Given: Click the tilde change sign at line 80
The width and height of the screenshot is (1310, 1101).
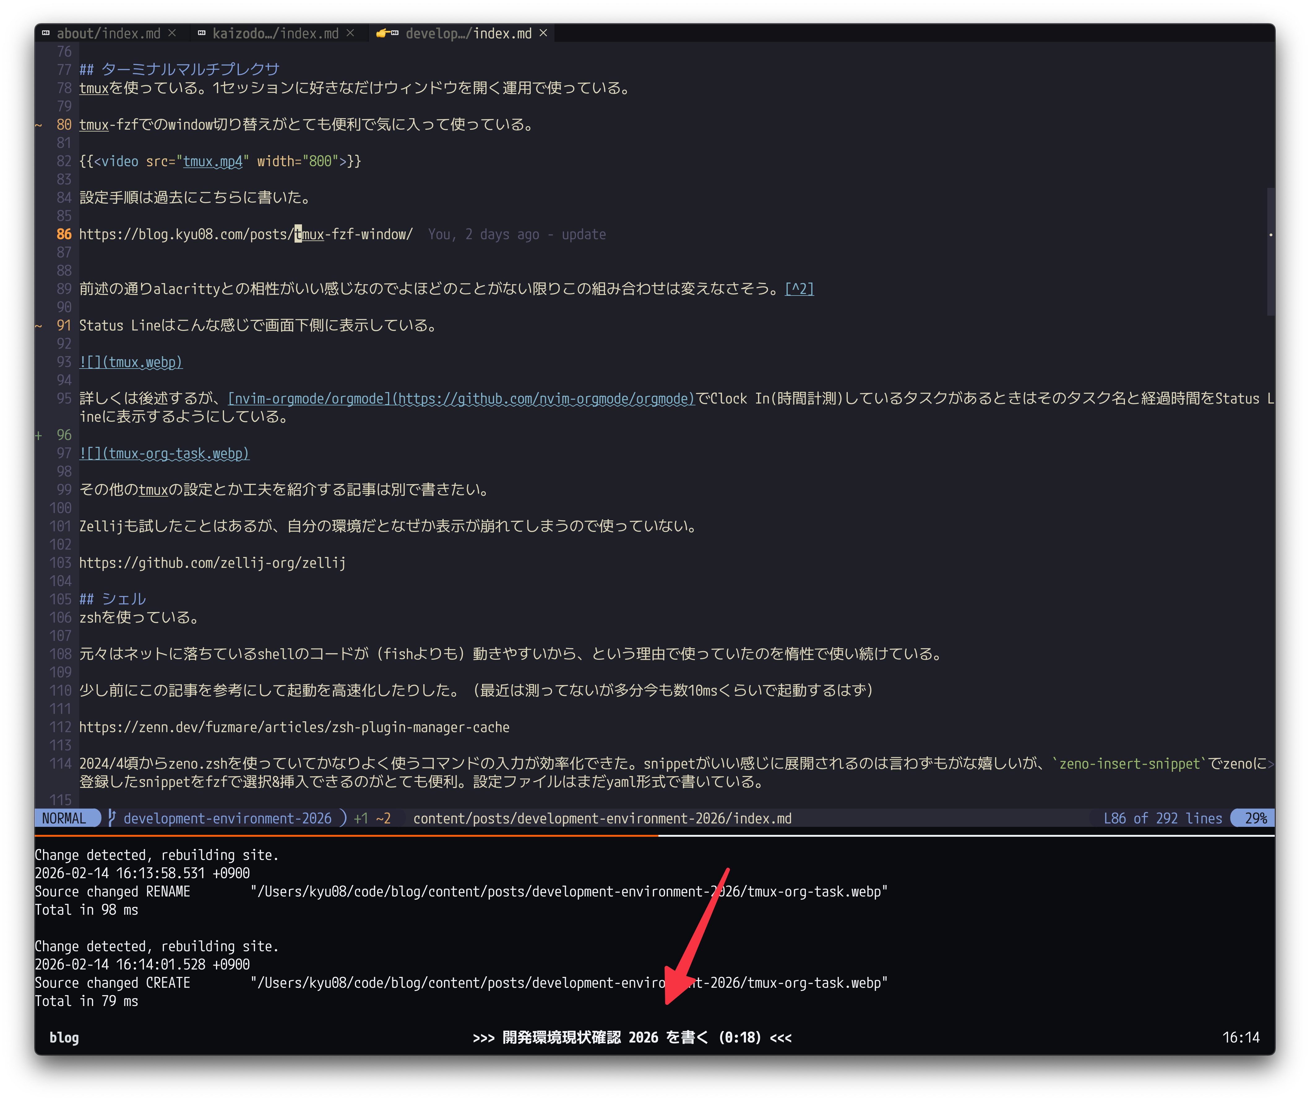Looking at the screenshot, I should (x=39, y=125).
